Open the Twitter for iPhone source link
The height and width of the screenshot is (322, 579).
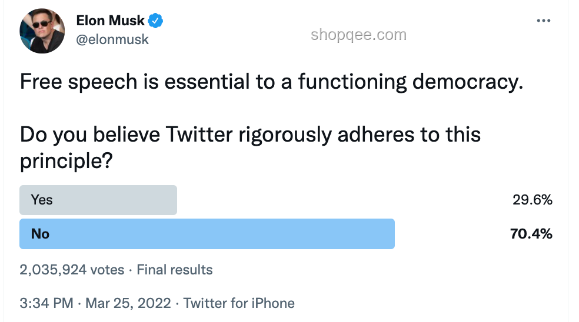(x=239, y=303)
